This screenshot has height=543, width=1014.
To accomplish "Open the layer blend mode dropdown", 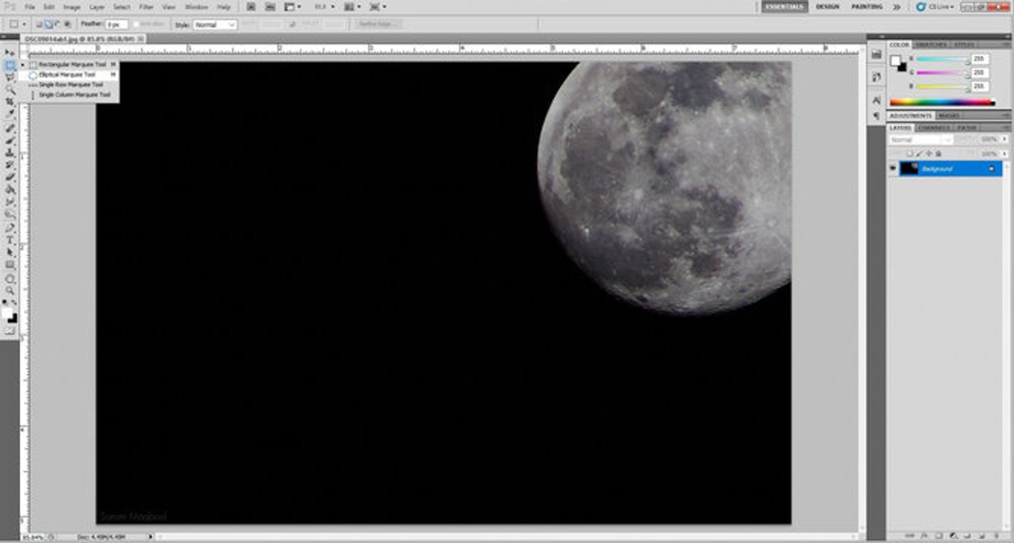I will coord(920,139).
